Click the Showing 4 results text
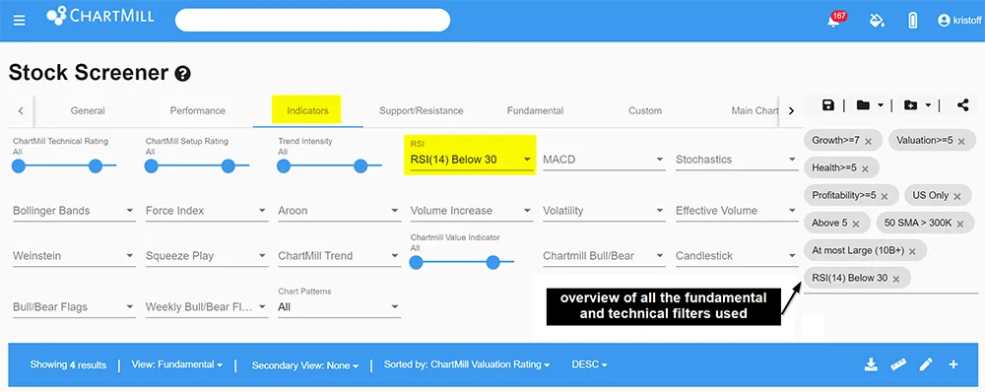Viewport: 985px width, 392px height. (68, 365)
